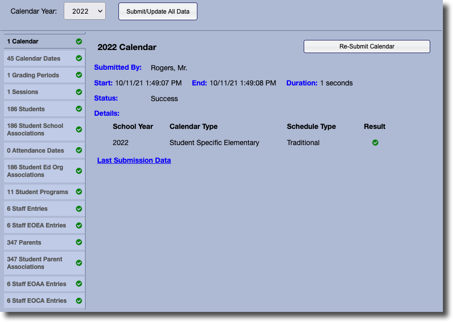
Task: Switch to the 1 Sessions tab
Action: coord(38,92)
